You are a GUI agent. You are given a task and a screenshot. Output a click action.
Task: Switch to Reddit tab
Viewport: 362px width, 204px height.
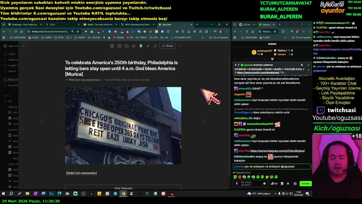tap(100, 25)
